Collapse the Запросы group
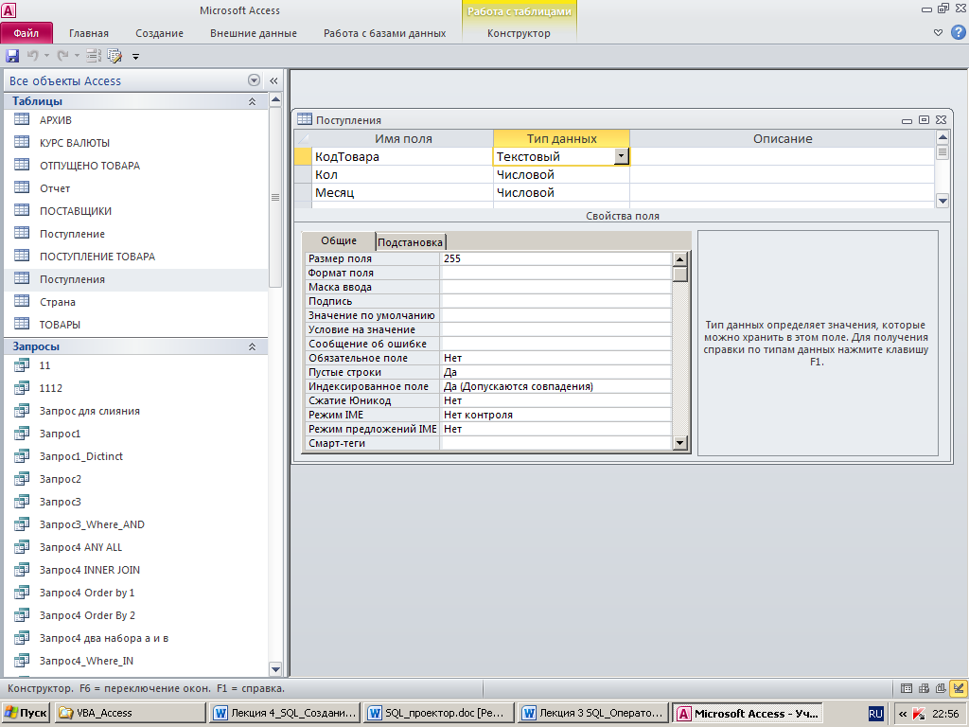 point(252,346)
